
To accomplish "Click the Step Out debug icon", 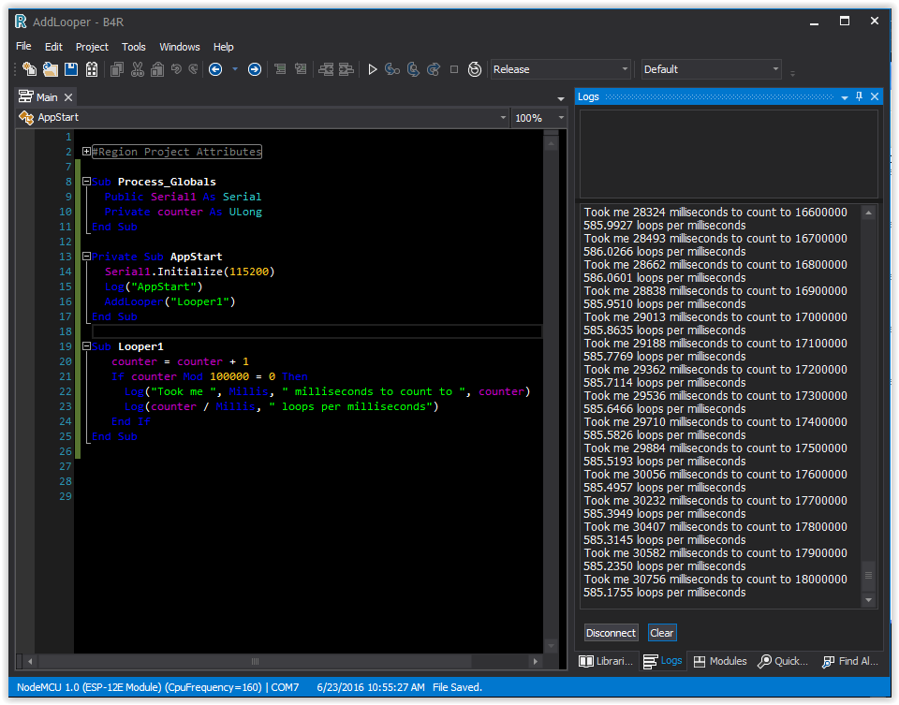I will [x=434, y=69].
